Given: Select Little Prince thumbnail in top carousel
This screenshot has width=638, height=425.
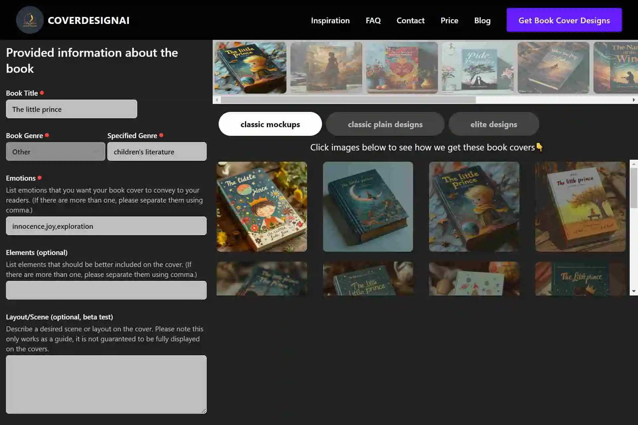Looking at the screenshot, I should (x=251, y=68).
